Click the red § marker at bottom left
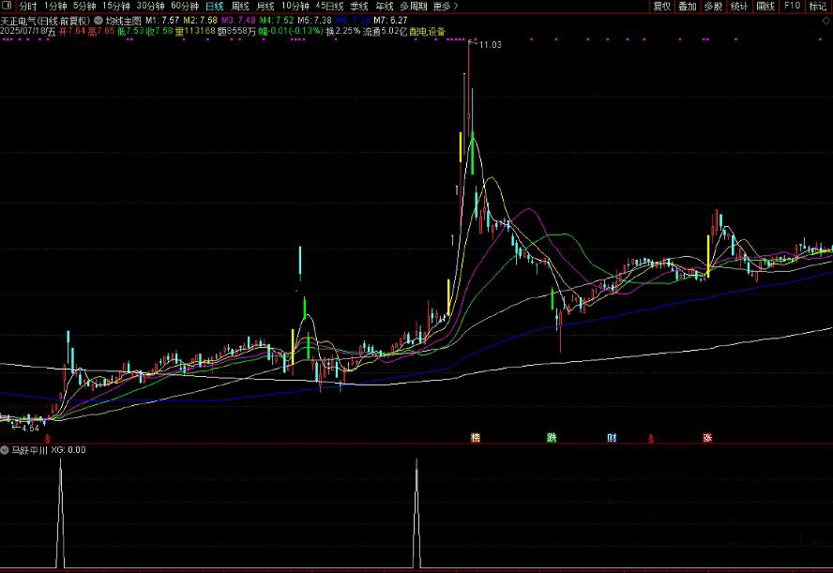Viewport: 833px width, 573px height. (47, 438)
